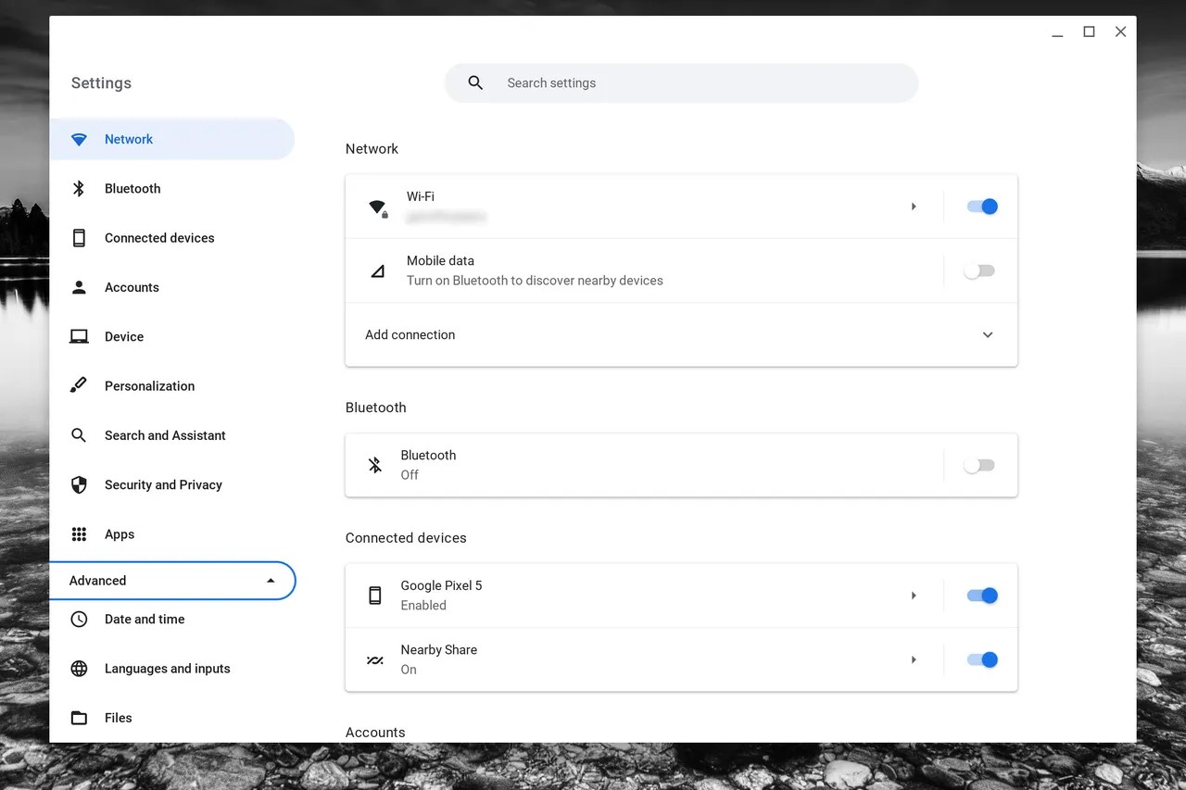The image size is (1186, 790).
Task: Open Nearby Share details arrow
Action: [x=914, y=660]
